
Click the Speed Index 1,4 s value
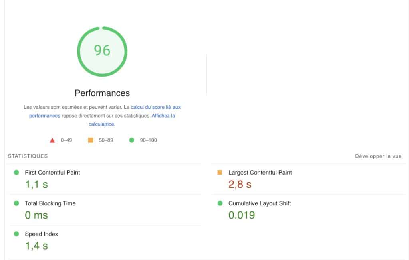pos(36,246)
